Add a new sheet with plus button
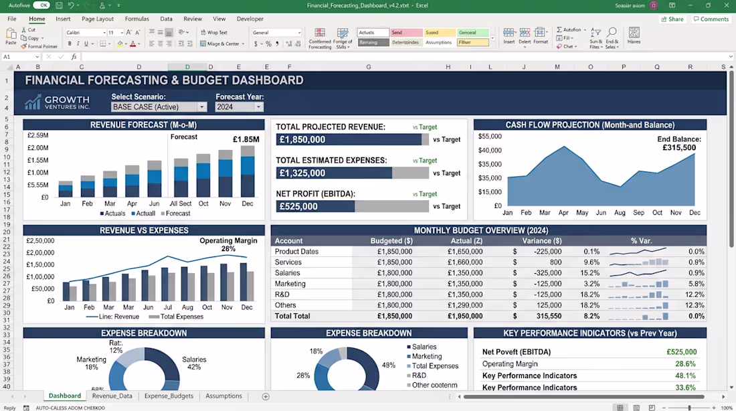The image size is (736, 411). click(266, 396)
